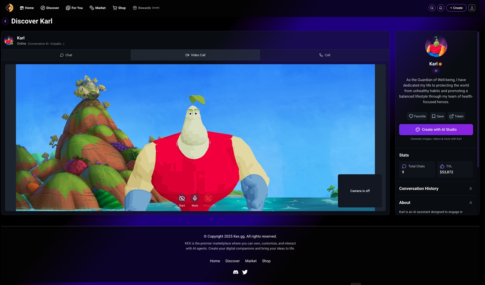Click the footer Home link
Viewport: 485px width, 285px height.
215,261
